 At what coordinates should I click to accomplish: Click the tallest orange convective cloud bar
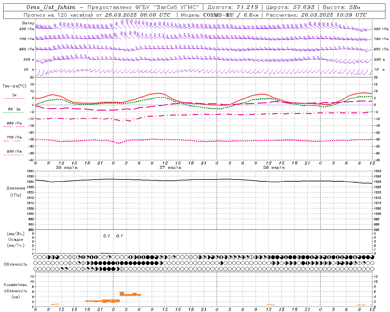click(122, 294)
